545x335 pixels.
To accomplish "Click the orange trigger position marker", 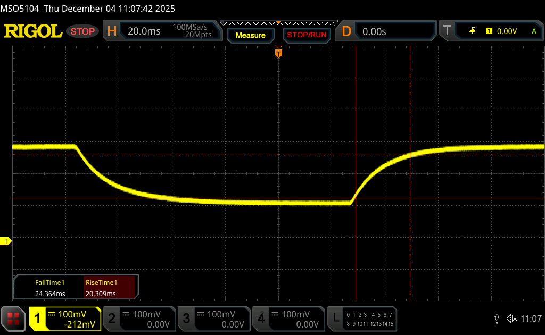I will [x=278, y=53].
